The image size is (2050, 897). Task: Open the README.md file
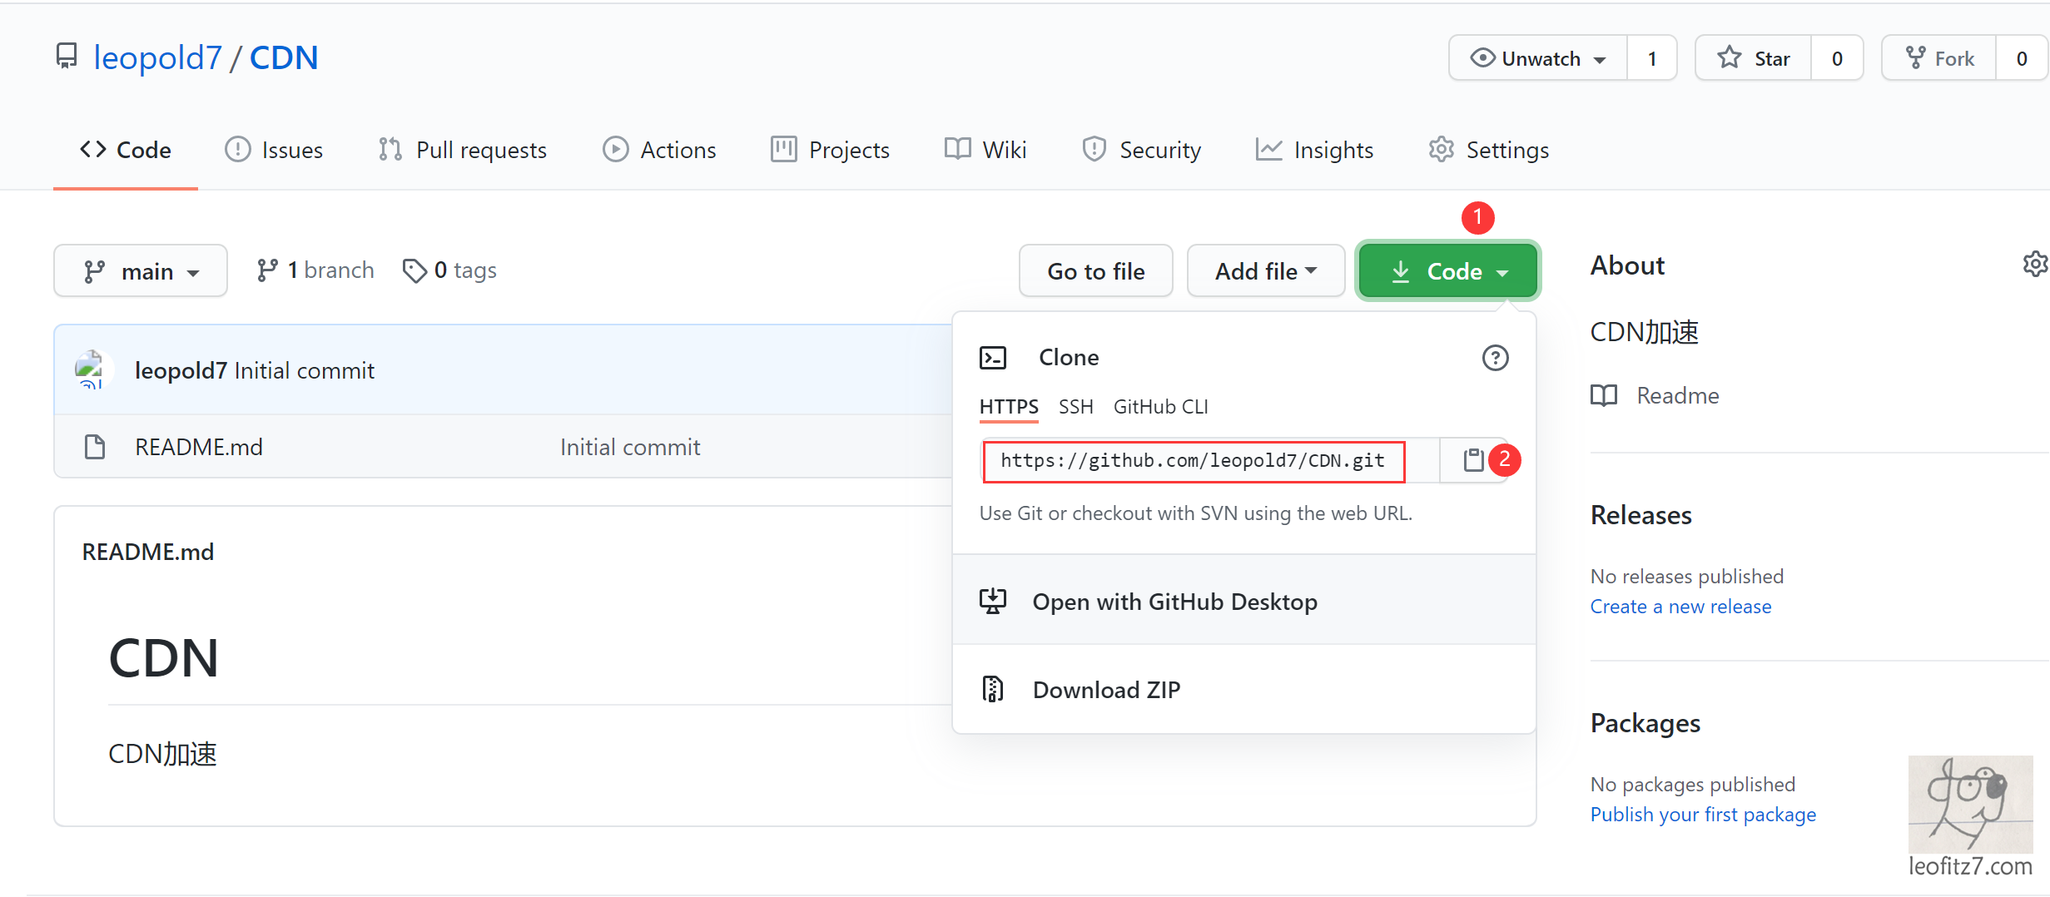point(199,447)
